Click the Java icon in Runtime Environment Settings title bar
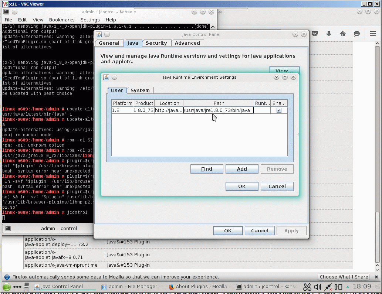Screen dimensions: 382x294 (x=106, y=77)
